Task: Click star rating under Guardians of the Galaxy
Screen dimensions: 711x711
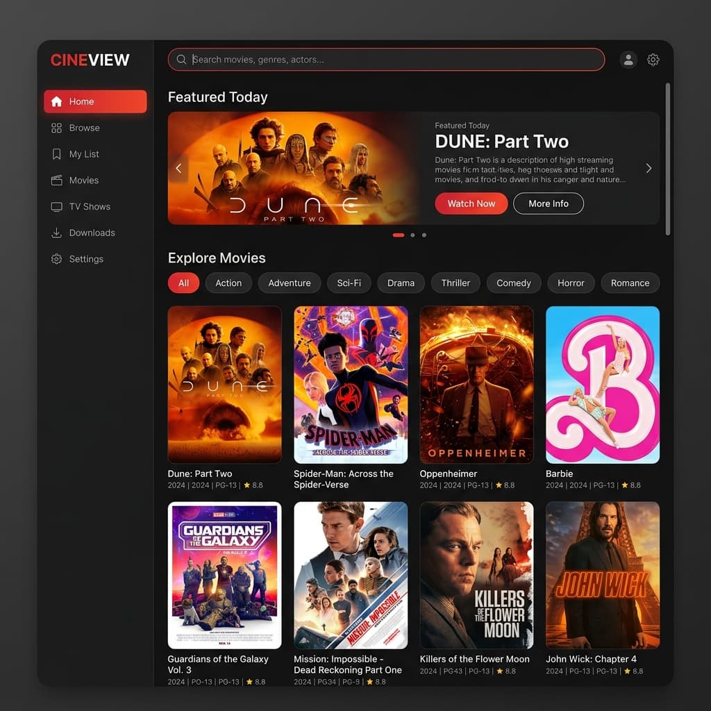Action: (x=256, y=682)
